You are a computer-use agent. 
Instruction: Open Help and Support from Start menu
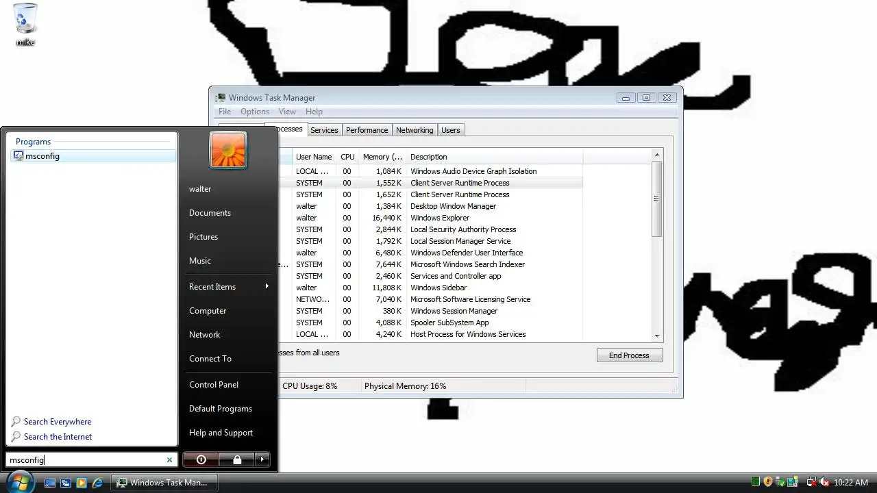[221, 433]
